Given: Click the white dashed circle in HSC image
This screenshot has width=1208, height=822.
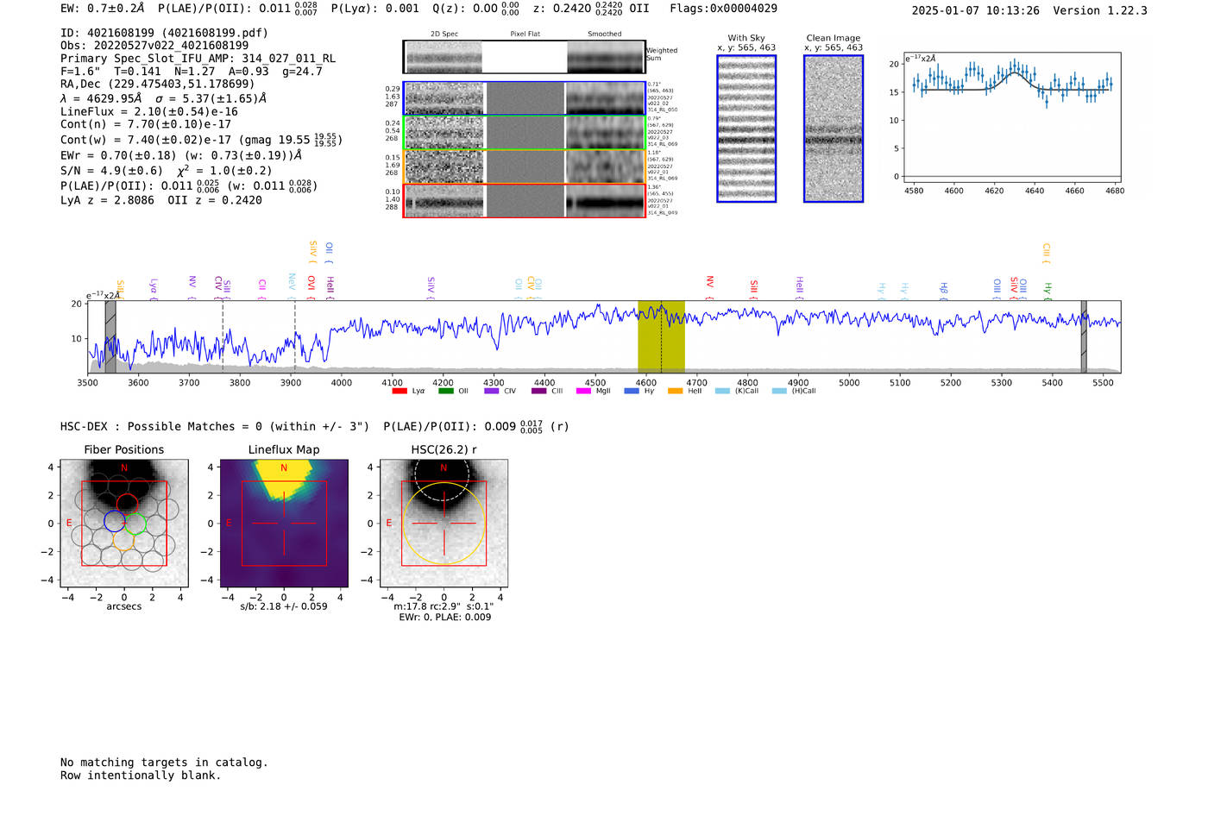Looking at the screenshot, I should tap(442, 473).
